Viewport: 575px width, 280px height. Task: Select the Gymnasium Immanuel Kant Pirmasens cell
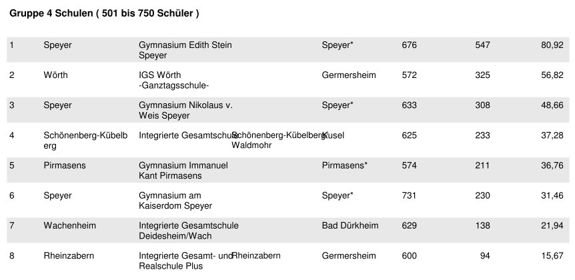click(x=183, y=171)
